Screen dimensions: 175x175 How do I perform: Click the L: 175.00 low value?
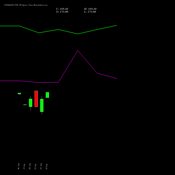90,12
